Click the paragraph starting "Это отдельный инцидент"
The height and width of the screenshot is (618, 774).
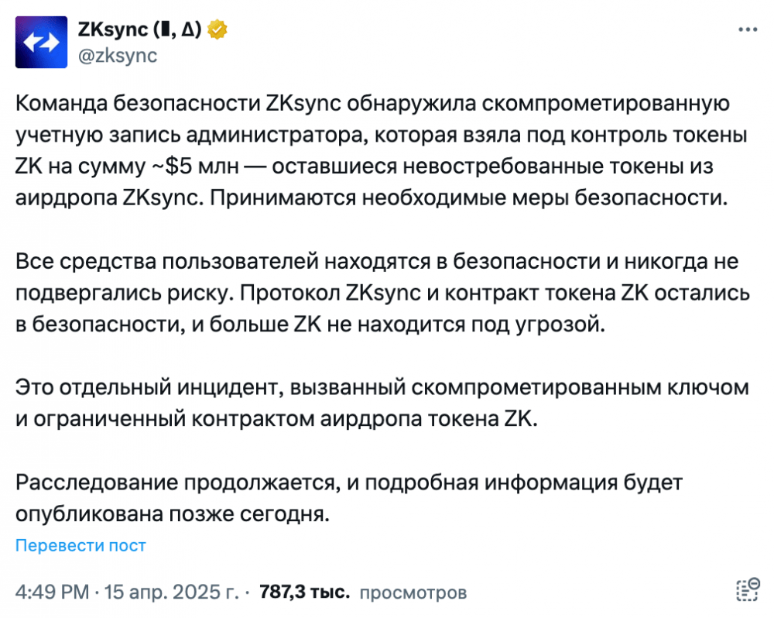(x=382, y=403)
